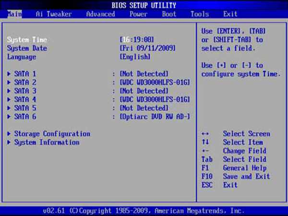Click SATA 1 Not Detected value
Screen dimensions: 288x216
144,74
